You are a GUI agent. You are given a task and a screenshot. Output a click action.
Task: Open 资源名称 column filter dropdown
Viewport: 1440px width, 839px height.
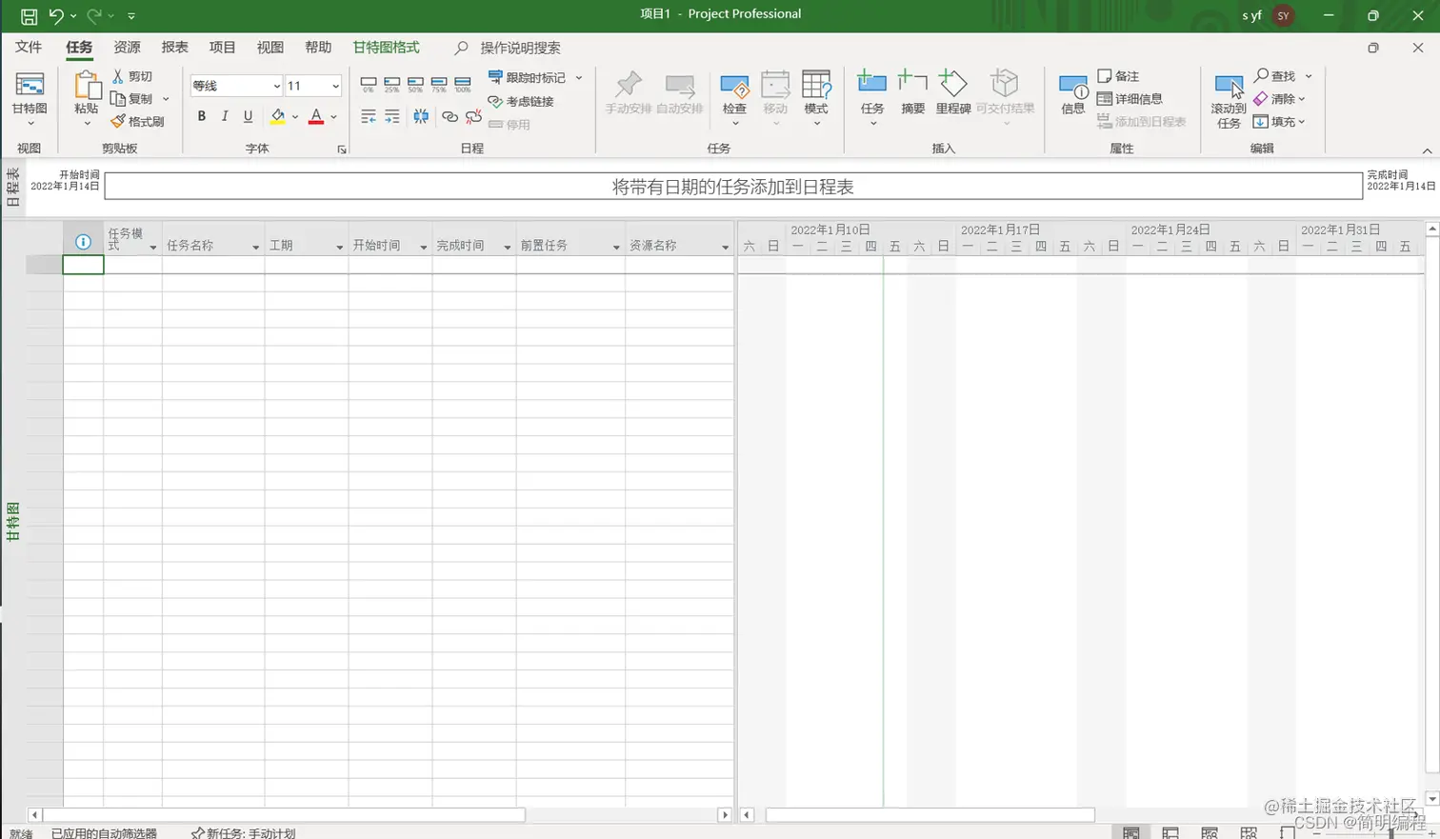725,248
